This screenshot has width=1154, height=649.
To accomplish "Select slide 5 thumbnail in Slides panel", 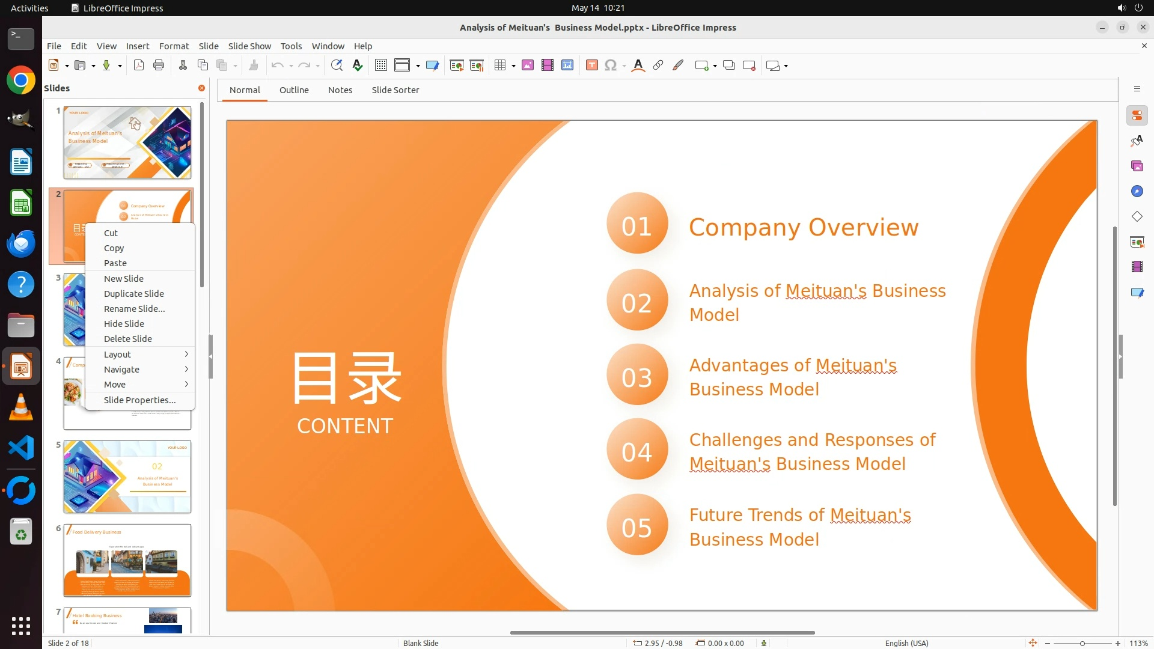I will (127, 477).
